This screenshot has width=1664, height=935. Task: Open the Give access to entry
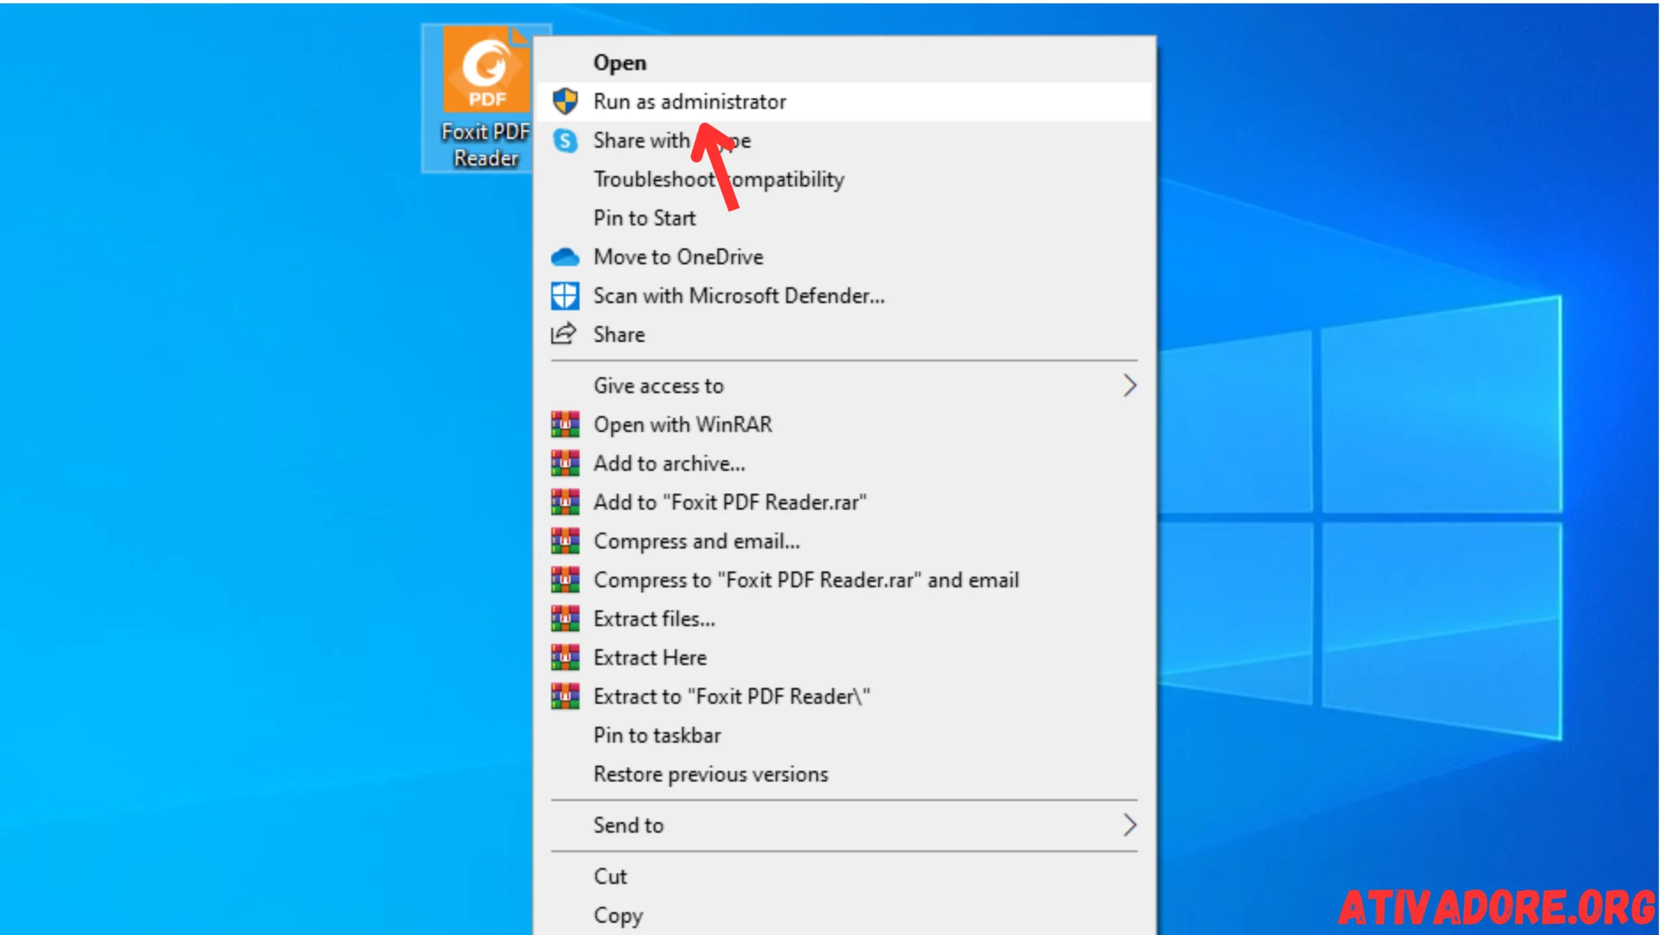[844, 386]
